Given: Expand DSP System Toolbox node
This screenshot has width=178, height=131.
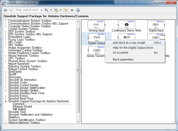Looking at the screenshot, I should [x=6, y=32].
